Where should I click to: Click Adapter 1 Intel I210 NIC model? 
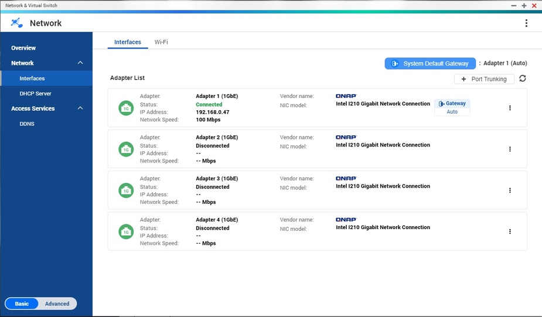coord(383,104)
